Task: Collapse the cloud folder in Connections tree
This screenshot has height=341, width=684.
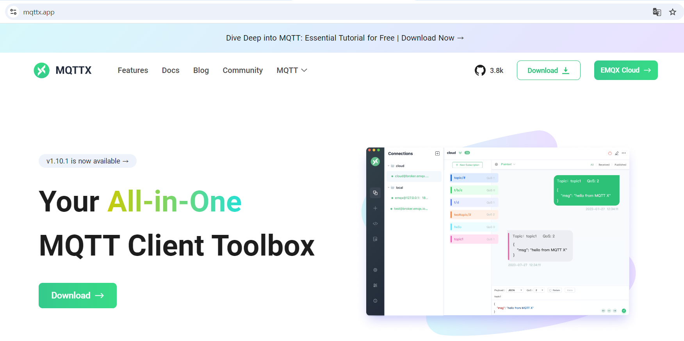Action: coord(389,166)
